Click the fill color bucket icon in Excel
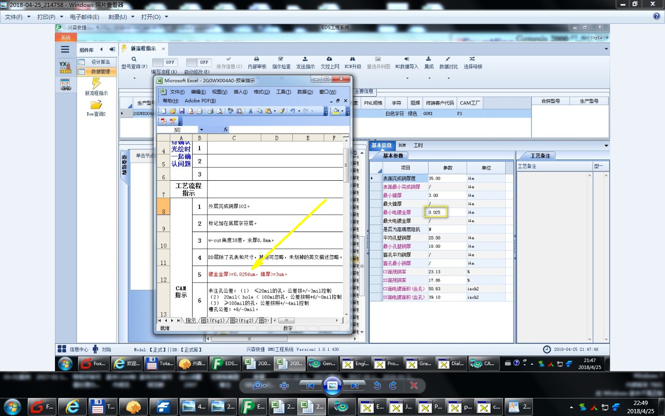The image size is (665, 416). 336,111
